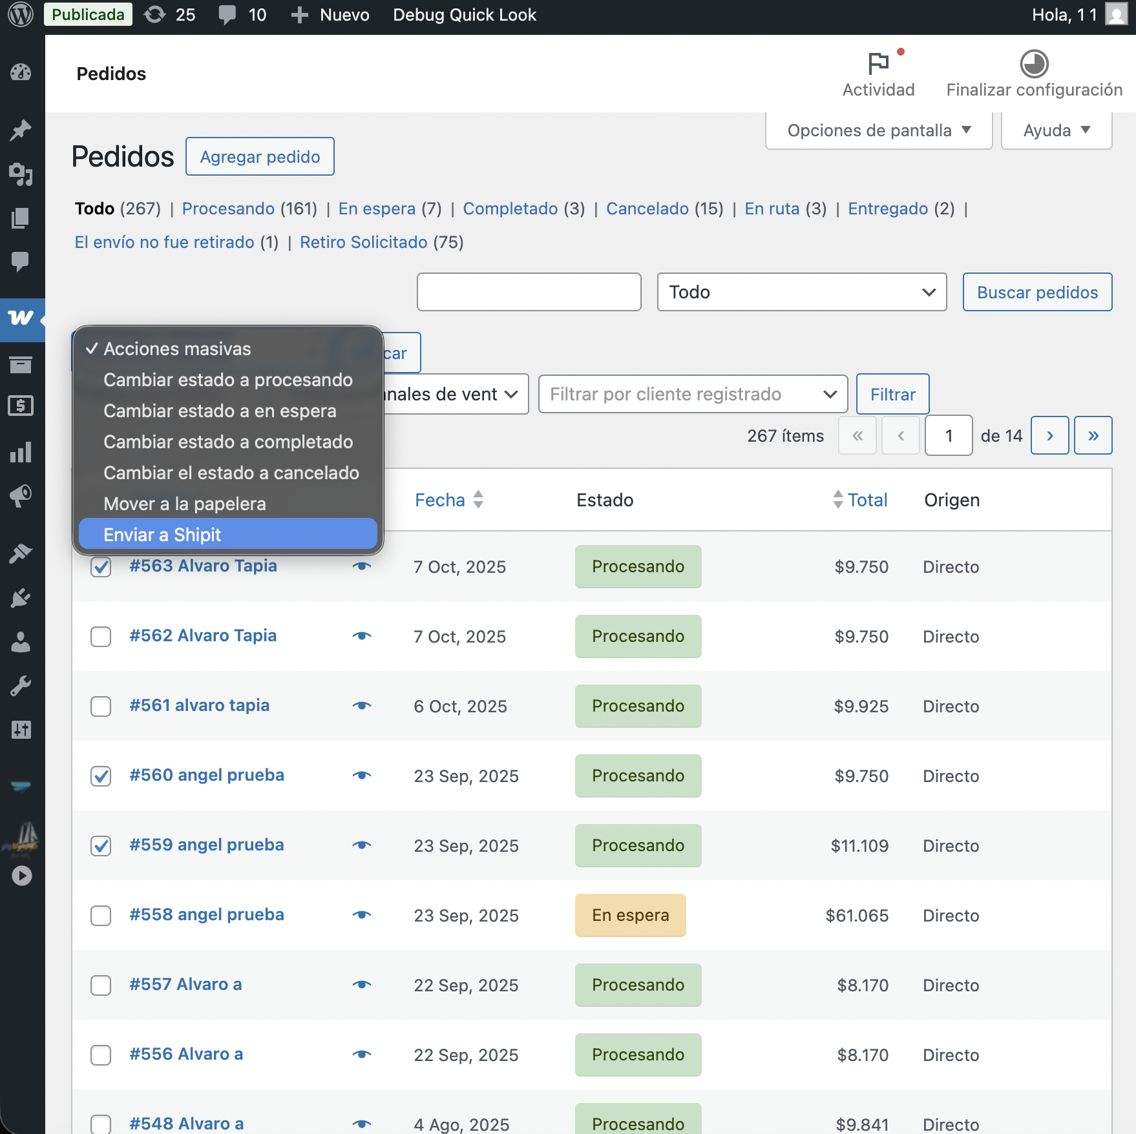Select 'Cambiar estado a completado' option
This screenshot has height=1134, width=1136.
[x=227, y=442]
